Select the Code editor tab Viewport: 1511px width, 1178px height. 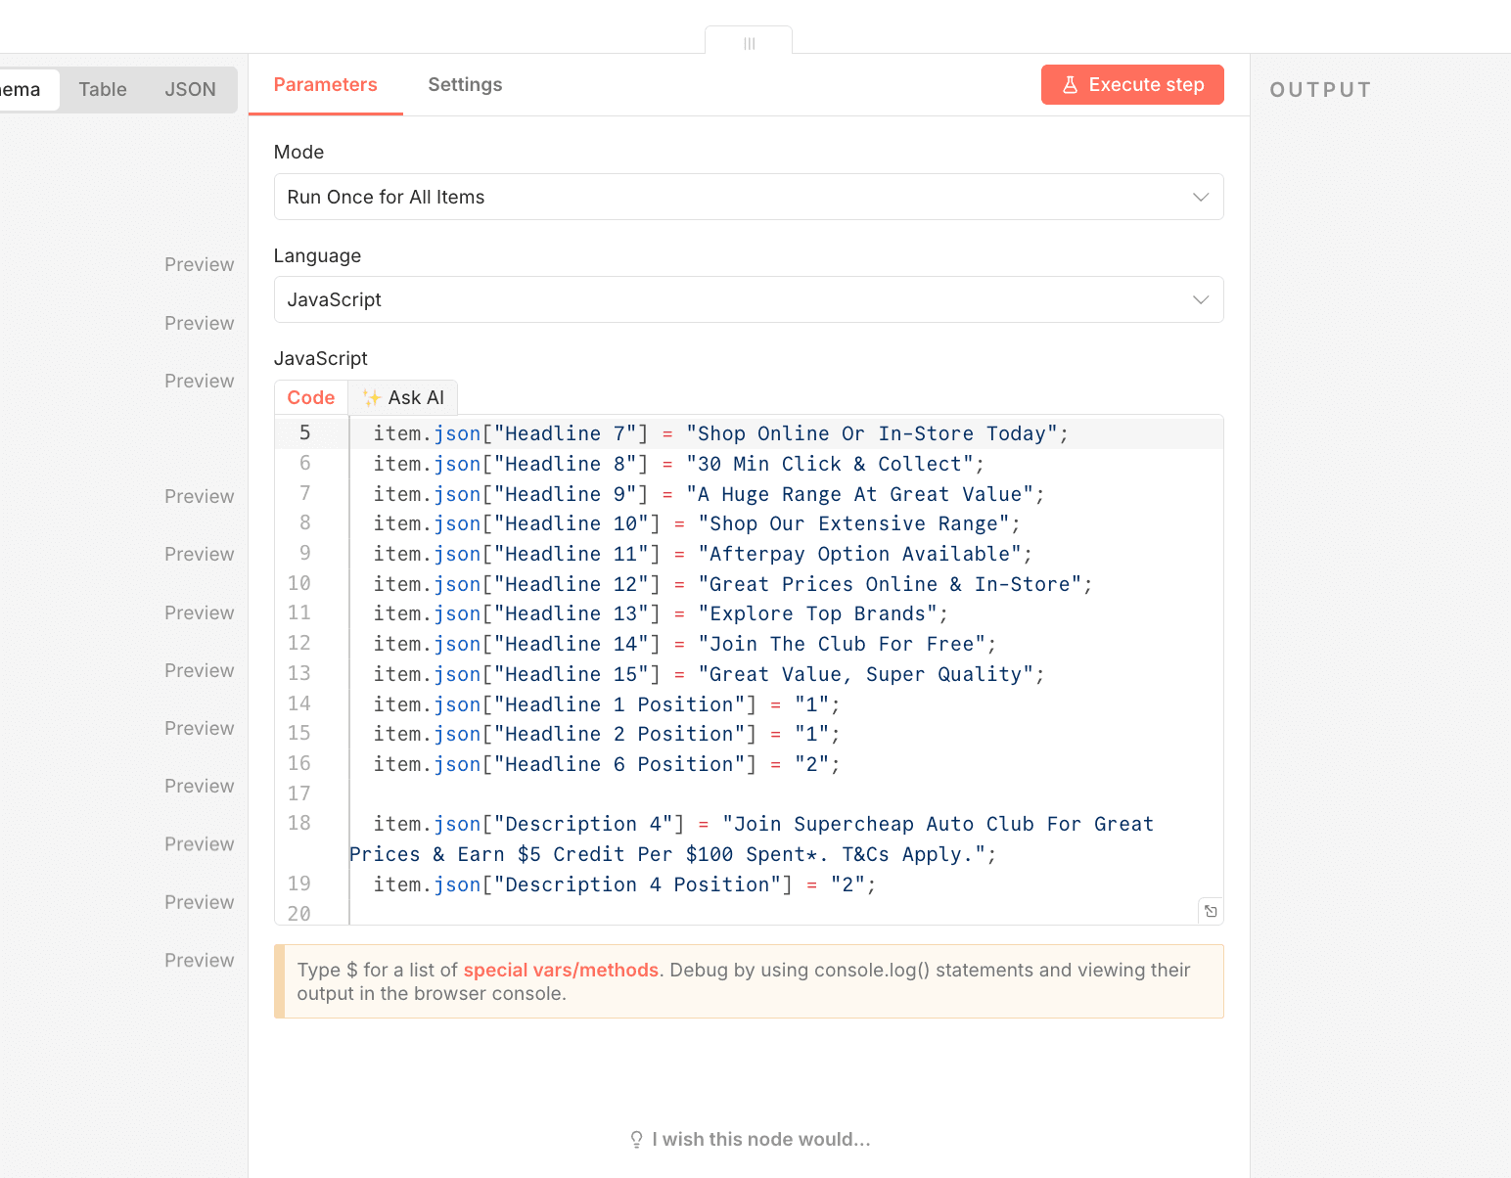click(310, 397)
